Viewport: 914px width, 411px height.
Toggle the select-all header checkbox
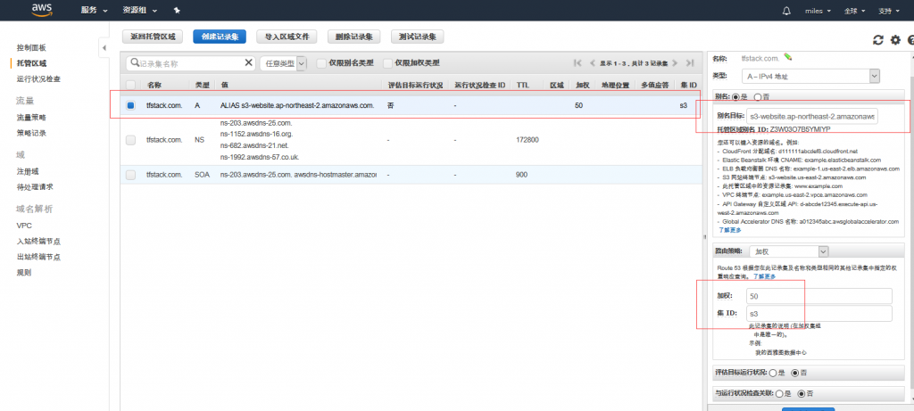tap(130, 85)
